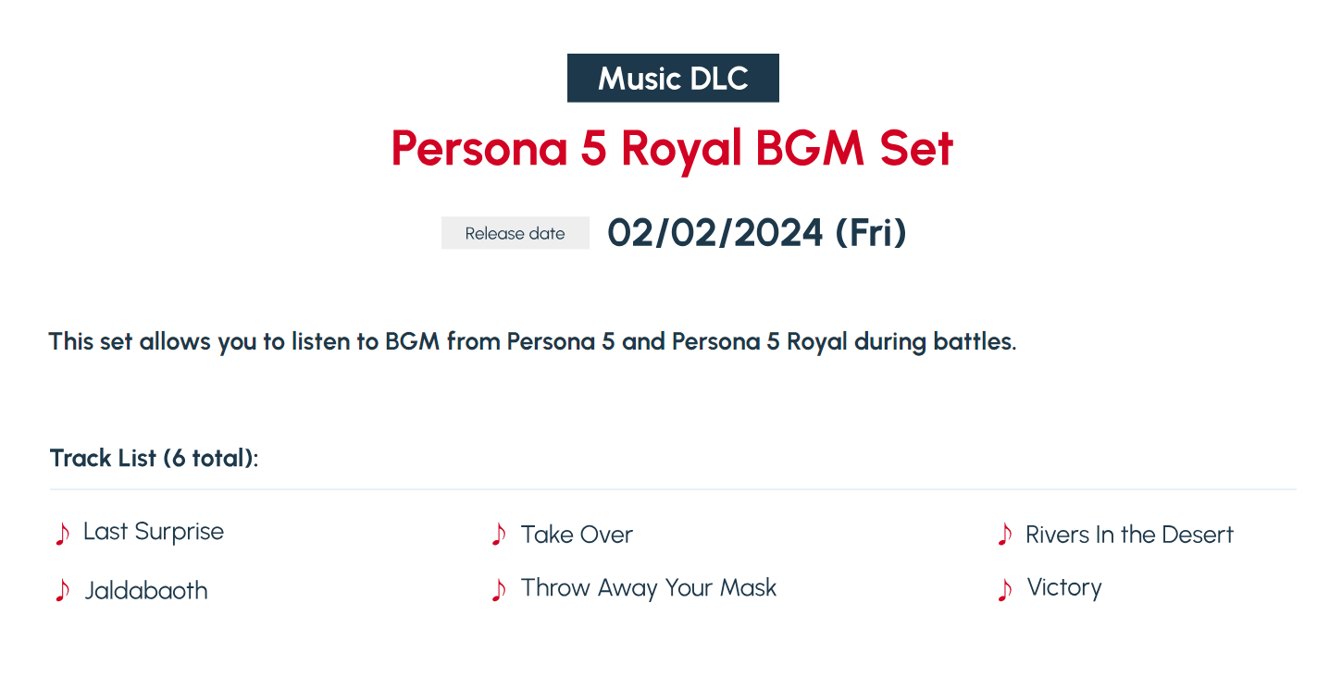The height and width of the screenshot is (677, 1317).
Task: Click the note icon beside Throw Away Your Mask
Action: [x=499, y=590]
